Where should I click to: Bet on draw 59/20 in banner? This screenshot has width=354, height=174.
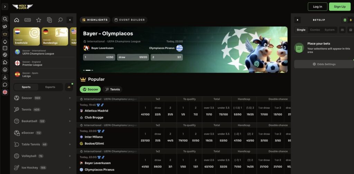click(133, 57)
